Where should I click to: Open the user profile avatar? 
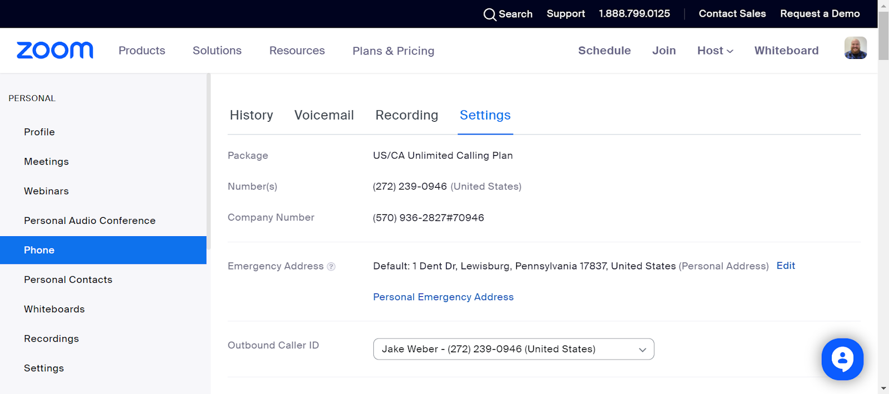pyautogui.click(x=855, y=48)
